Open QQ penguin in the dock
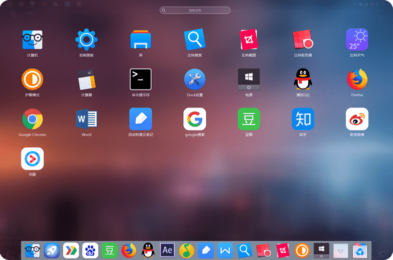Screen dimensions: 393x260 [x=148, y=250]
